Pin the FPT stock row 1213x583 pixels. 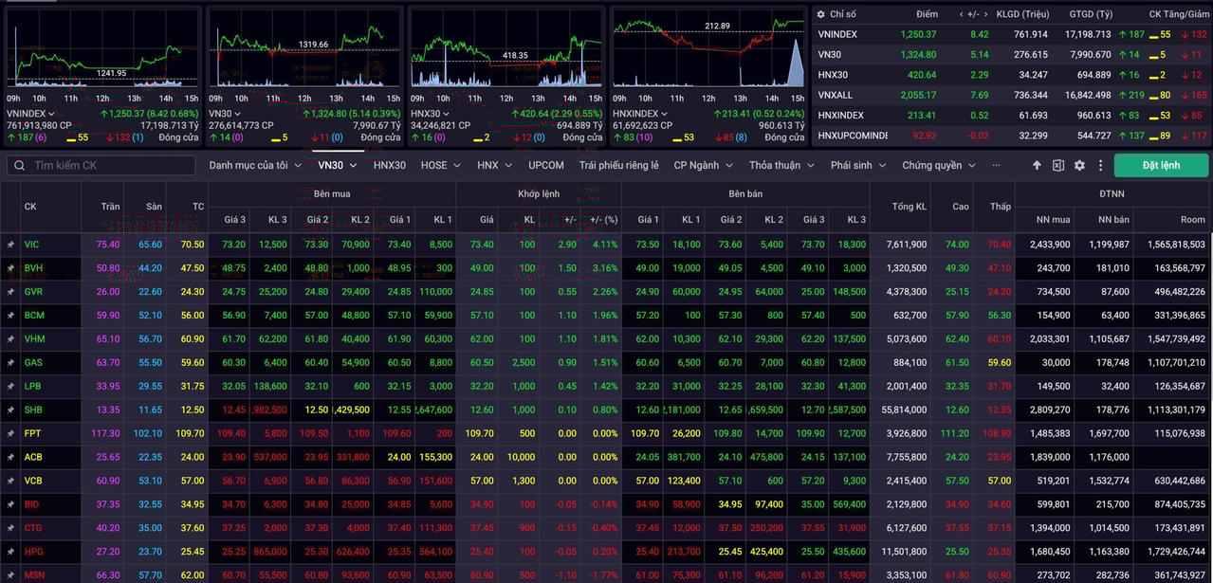(x=10, y=433)
